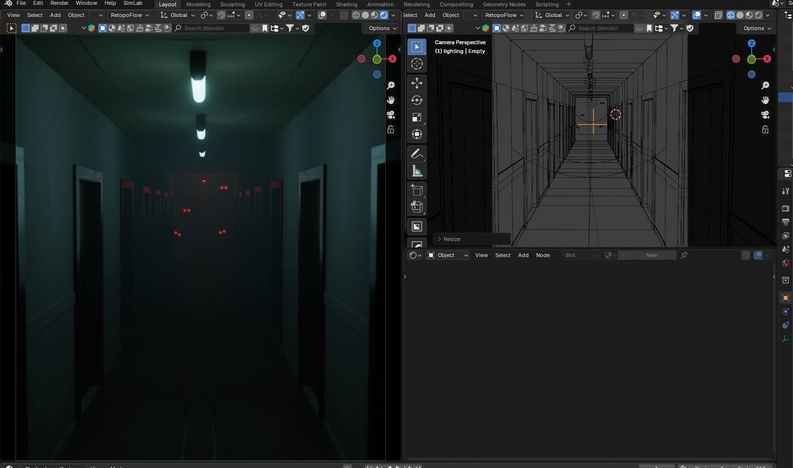The image size is (793, 468).
Task: Open the Object shader type dropdown in the node editor
Action: point(448,255)
